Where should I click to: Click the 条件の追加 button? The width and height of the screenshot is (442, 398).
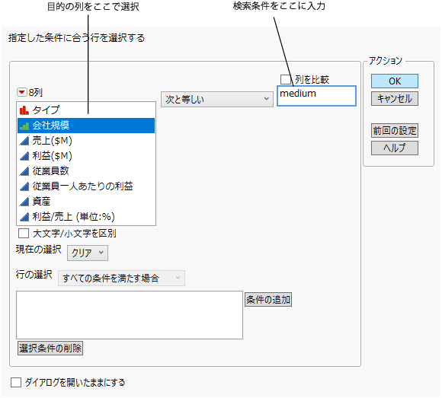pos(268,300)
